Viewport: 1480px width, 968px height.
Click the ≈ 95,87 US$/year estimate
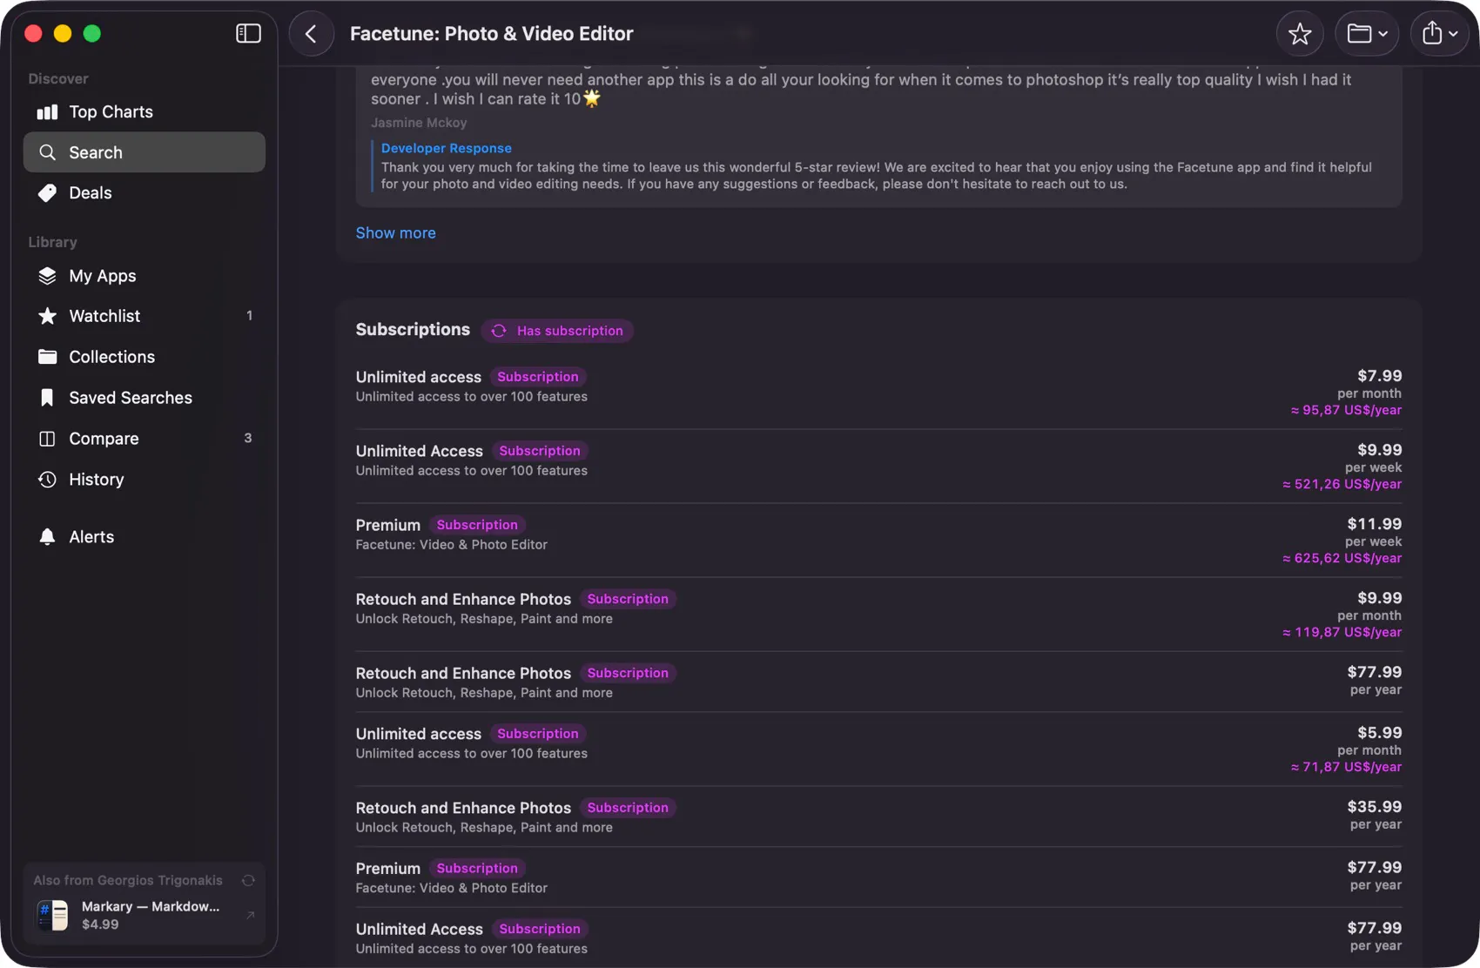[x=1346, y=411]
